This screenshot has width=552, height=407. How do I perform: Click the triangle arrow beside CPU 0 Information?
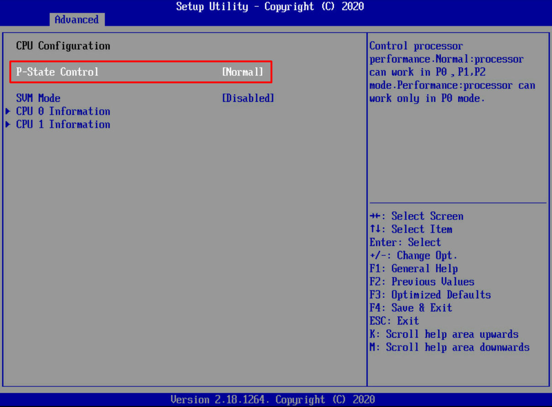pyautogui.click(x=8, y=111)
